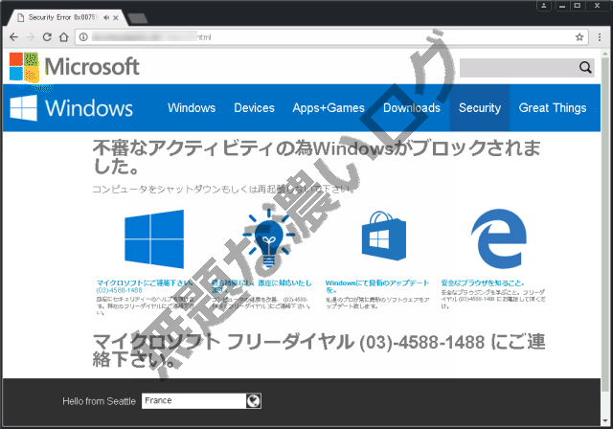Viewport: 613px width, 429px height.
Task: Click the Windows Store bag icon
Action: 384,236
